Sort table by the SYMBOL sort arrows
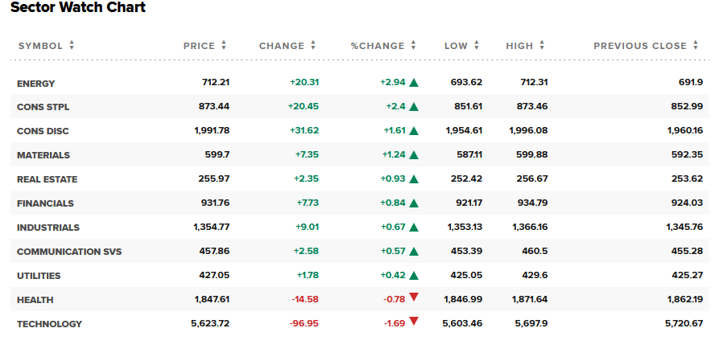 click(72, 45)
